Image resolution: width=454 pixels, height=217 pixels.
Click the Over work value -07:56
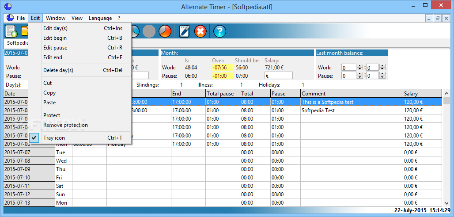[x=223, y=68]
